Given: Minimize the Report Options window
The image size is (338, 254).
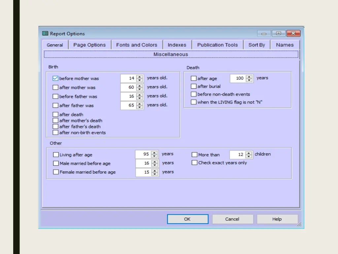Looking at the screenshot, I should pyautogui.click(x=264, y=33).
